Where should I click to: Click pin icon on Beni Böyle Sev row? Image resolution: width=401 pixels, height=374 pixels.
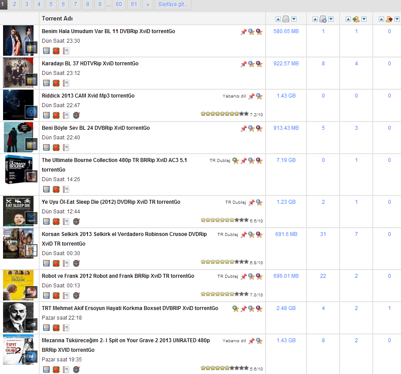pyautogui.click(x=244, y=128)
